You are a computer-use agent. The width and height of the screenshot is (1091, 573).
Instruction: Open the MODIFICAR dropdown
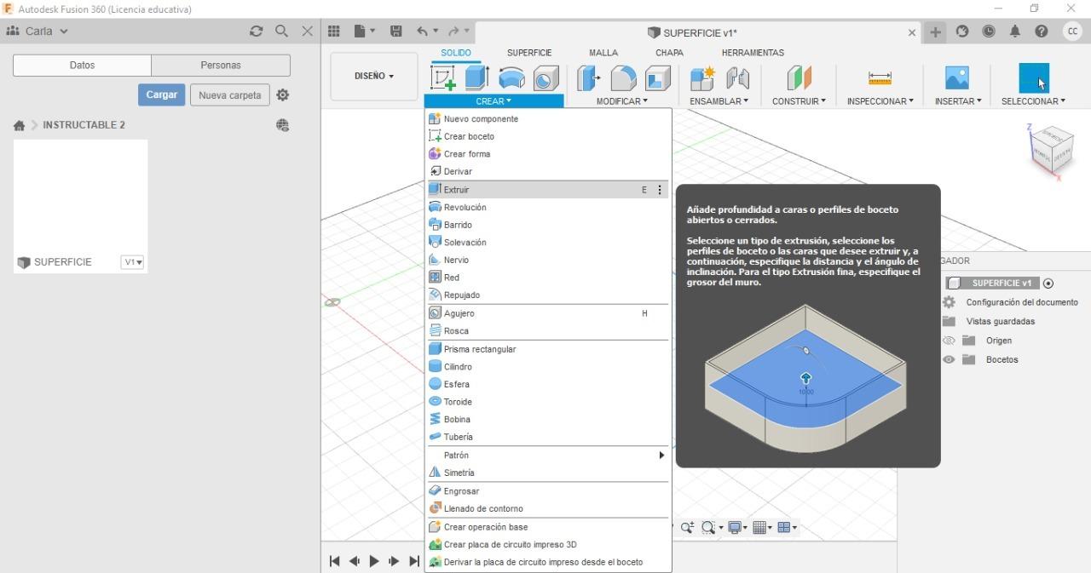click(622, 101)
